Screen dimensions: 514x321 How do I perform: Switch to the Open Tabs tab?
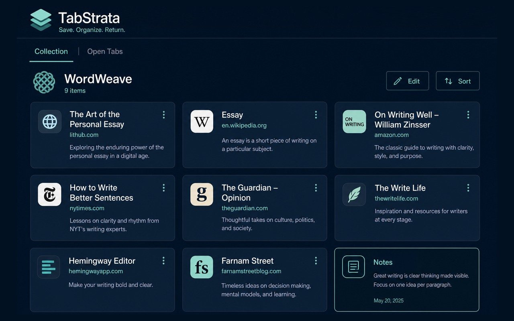pyautogui.click(x=105, y=51)
